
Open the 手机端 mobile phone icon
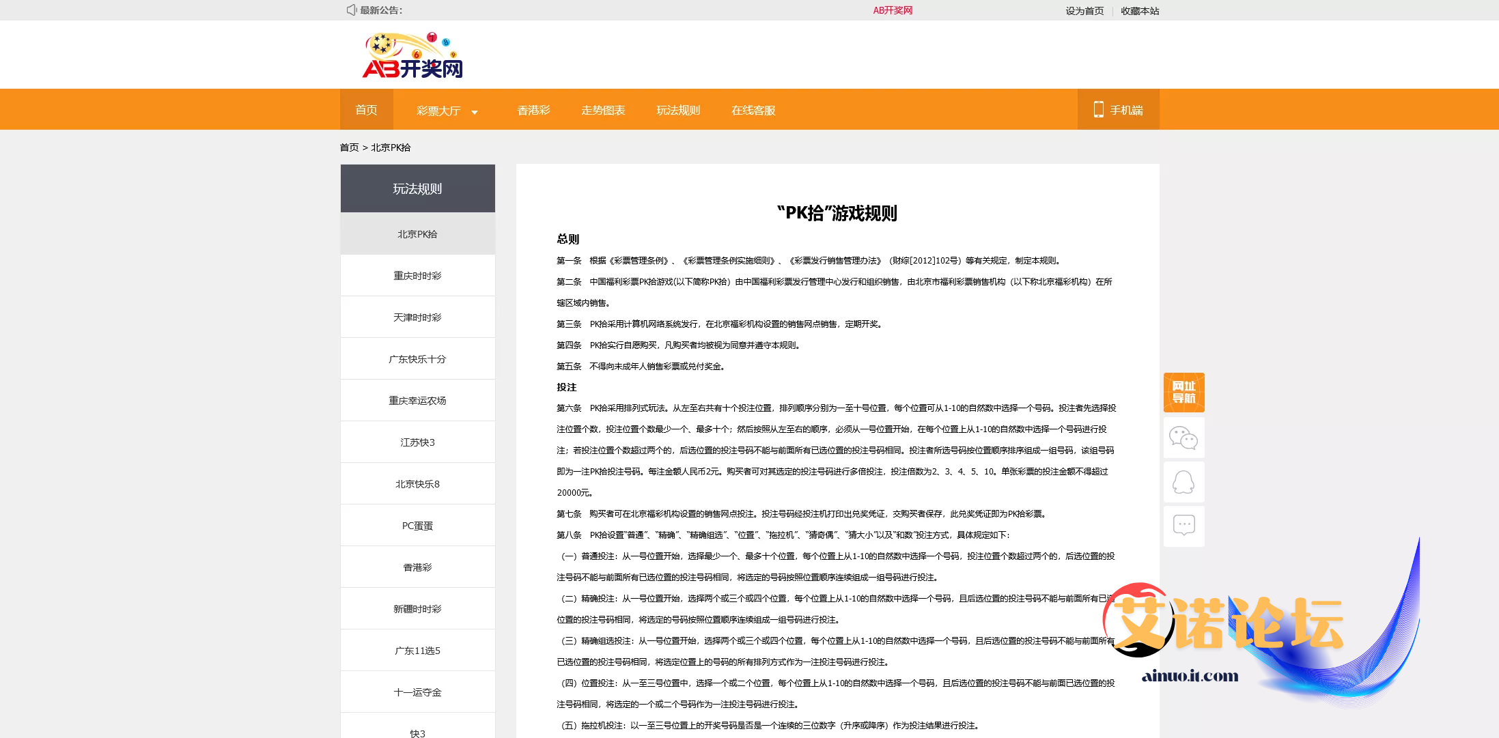click(x=1098, y=109)
